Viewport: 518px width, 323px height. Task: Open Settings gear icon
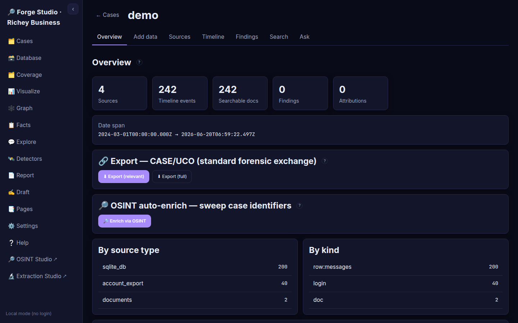[11, 226]
